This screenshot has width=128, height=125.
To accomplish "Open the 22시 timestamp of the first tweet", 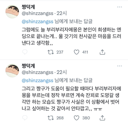I will pos(62,13).
